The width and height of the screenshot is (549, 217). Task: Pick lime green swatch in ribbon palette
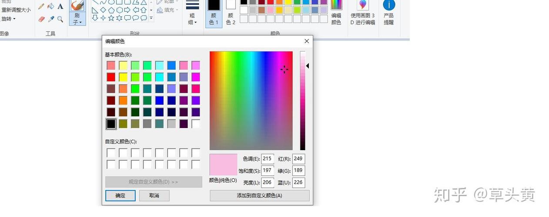297,10
